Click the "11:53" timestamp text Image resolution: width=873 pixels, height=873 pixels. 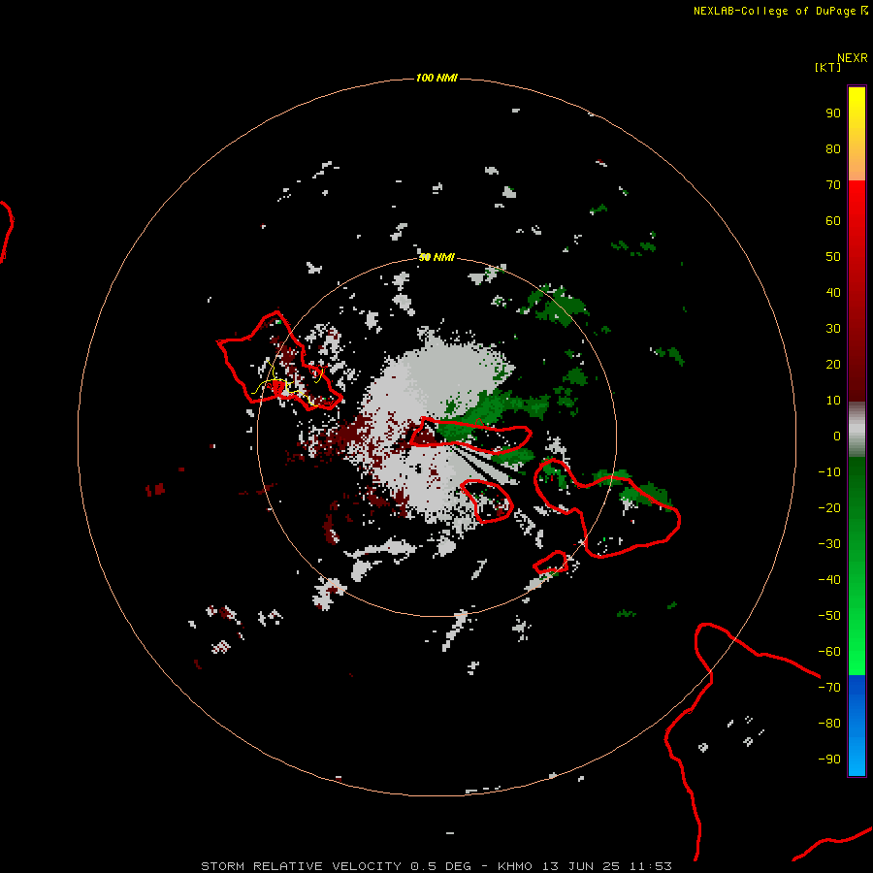click(x=651, y=866)
